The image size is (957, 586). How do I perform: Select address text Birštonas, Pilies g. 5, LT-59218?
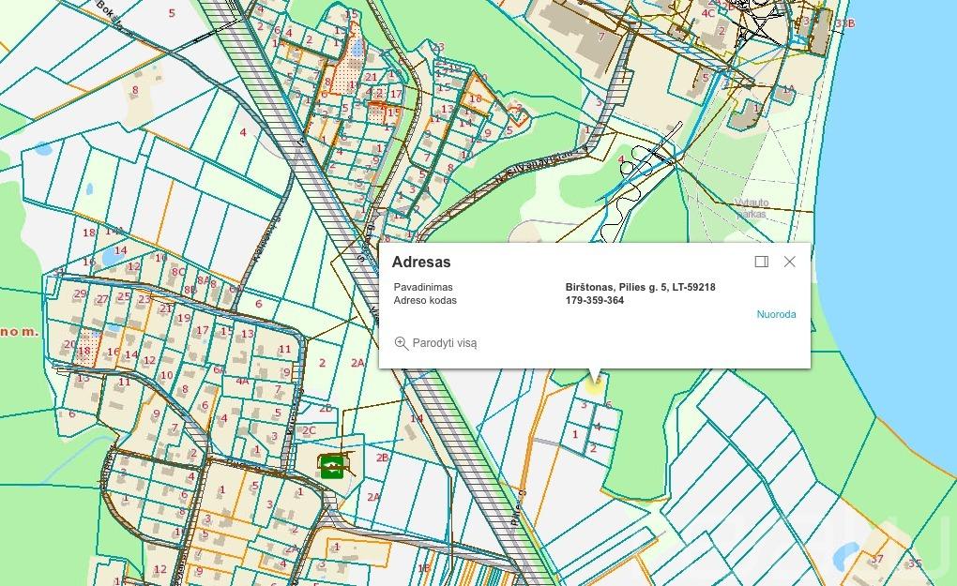[x=640, y=287]
